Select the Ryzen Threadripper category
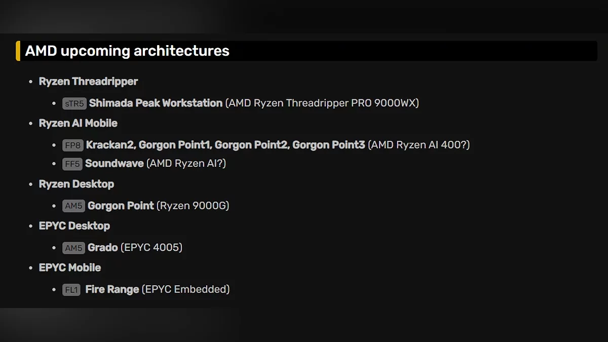 tap(88, 82)
